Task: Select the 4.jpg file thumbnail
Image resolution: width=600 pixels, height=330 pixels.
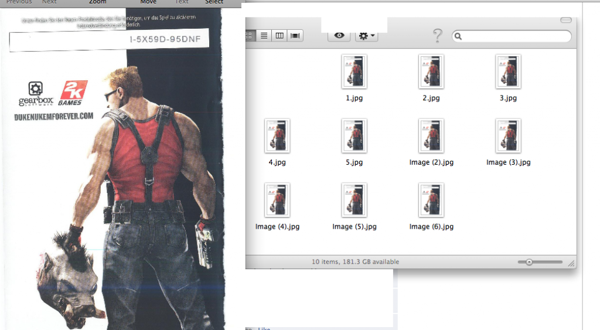Action: (277, 136)
